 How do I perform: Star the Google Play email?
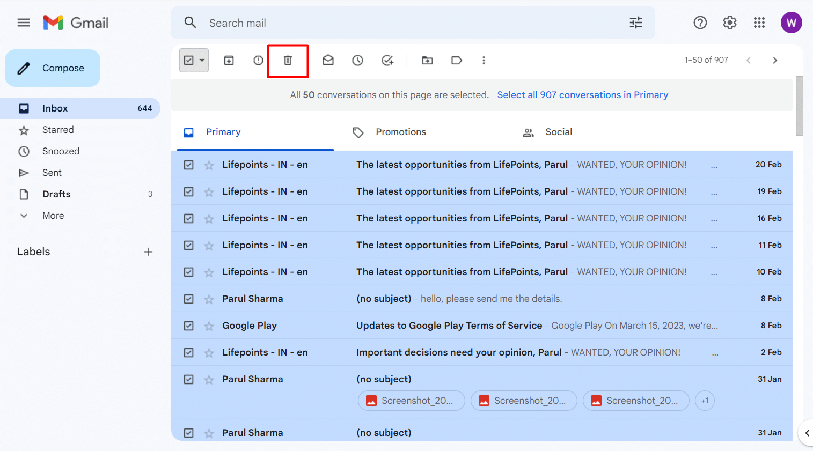209,326
